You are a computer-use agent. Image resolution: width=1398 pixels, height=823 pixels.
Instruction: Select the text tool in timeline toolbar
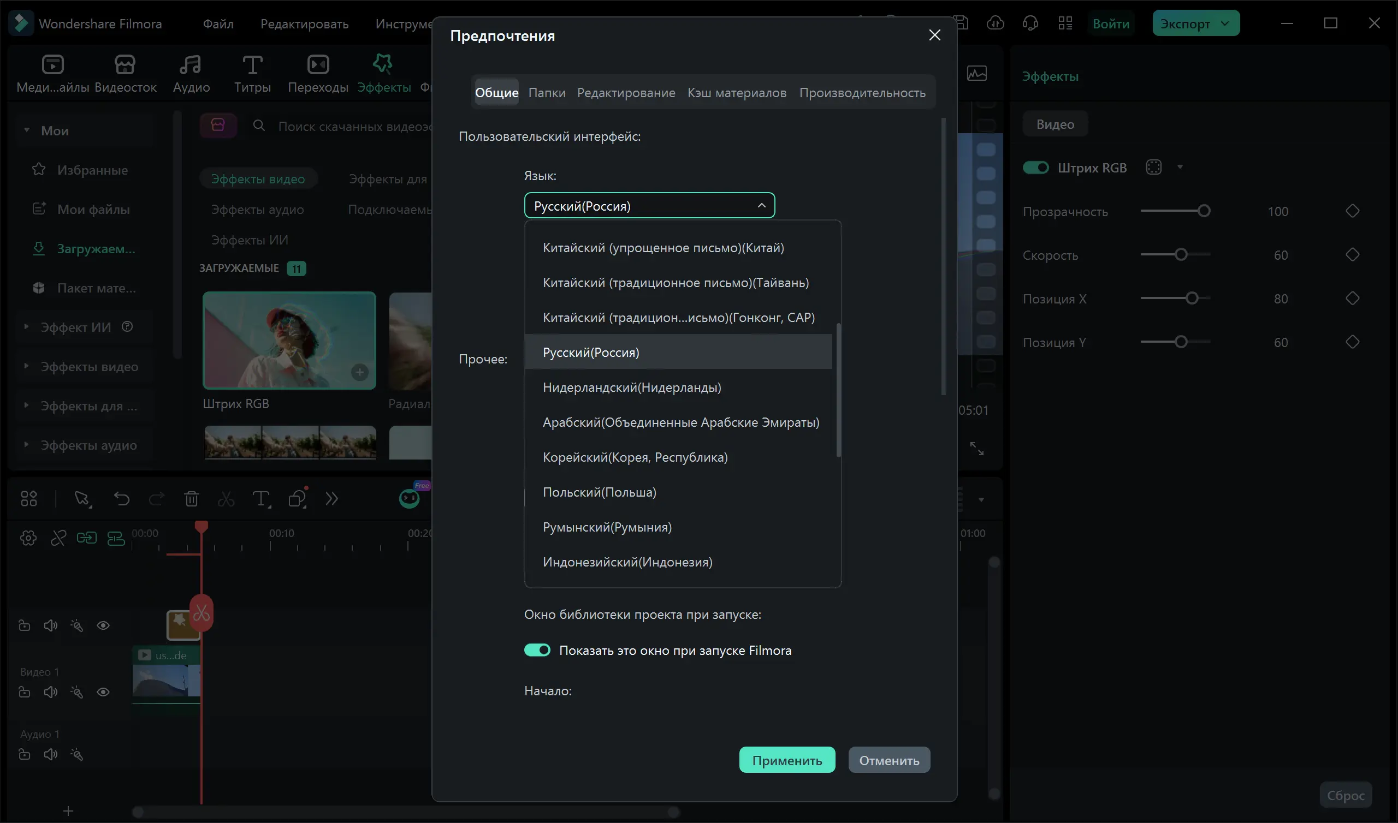[x=260, y=499]
